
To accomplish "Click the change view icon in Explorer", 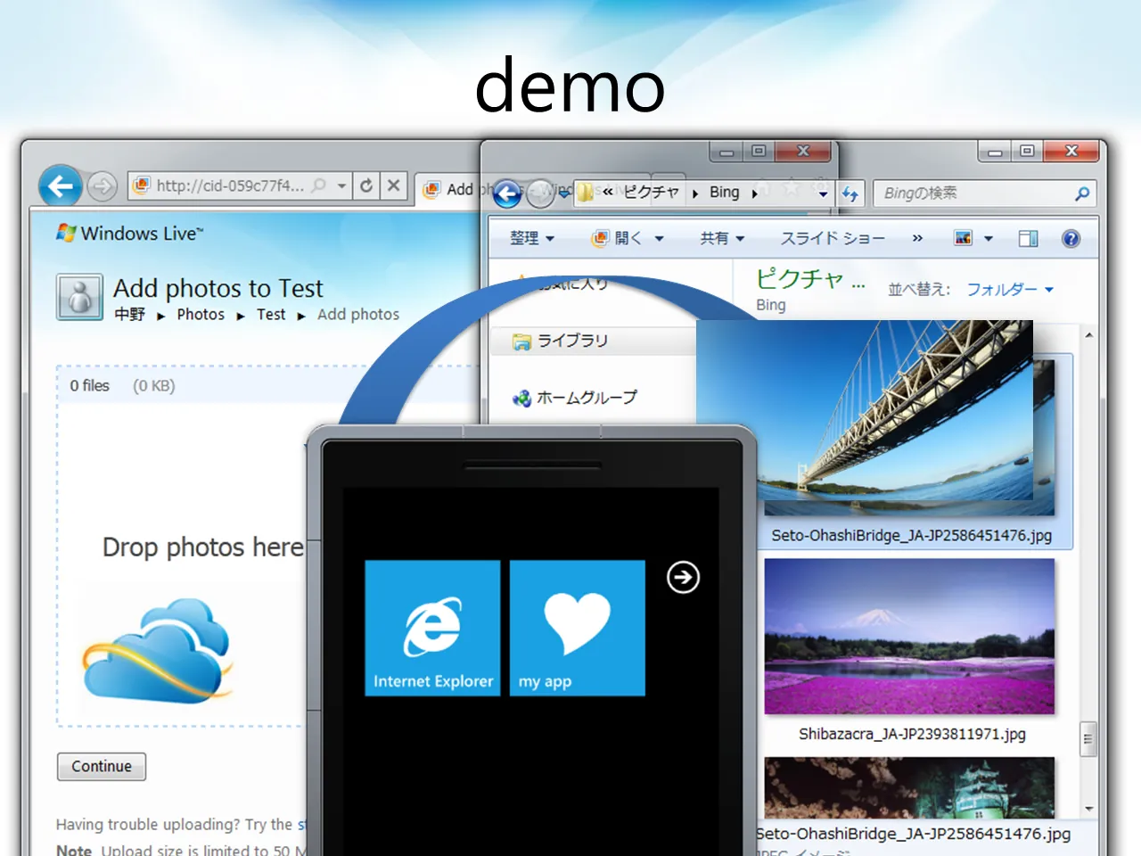I will (963, 238).
